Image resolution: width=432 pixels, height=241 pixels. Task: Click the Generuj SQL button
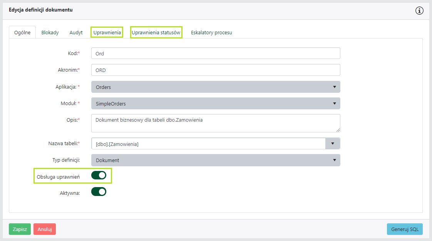[405, 229]
